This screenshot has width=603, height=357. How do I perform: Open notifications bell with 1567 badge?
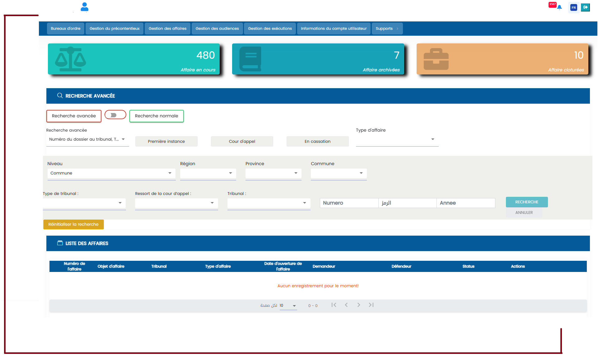[559, 7]
